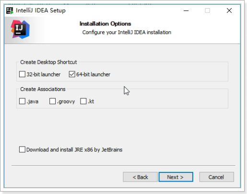Enable the 32-bit launcher shortcut checkbox
Screen dimensions: 247x194
click(x=22, y=74)
